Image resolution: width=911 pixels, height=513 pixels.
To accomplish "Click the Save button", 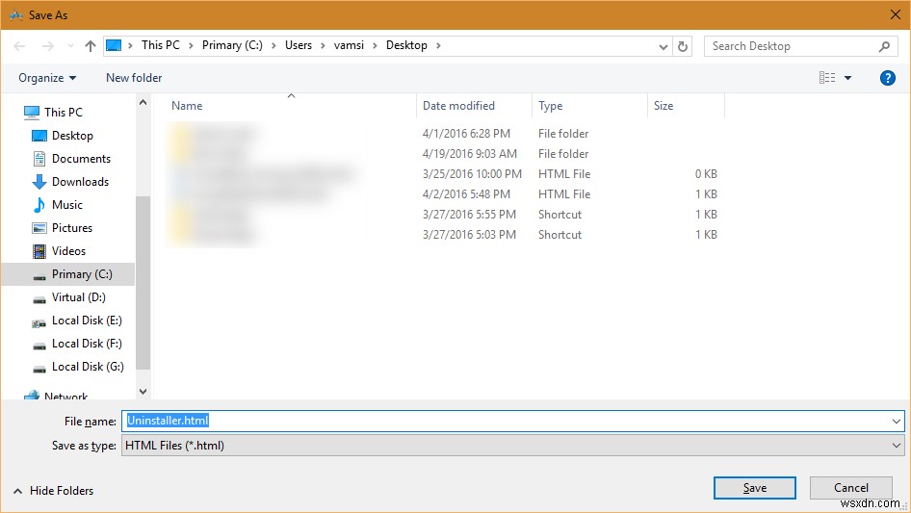I will 754,488.
